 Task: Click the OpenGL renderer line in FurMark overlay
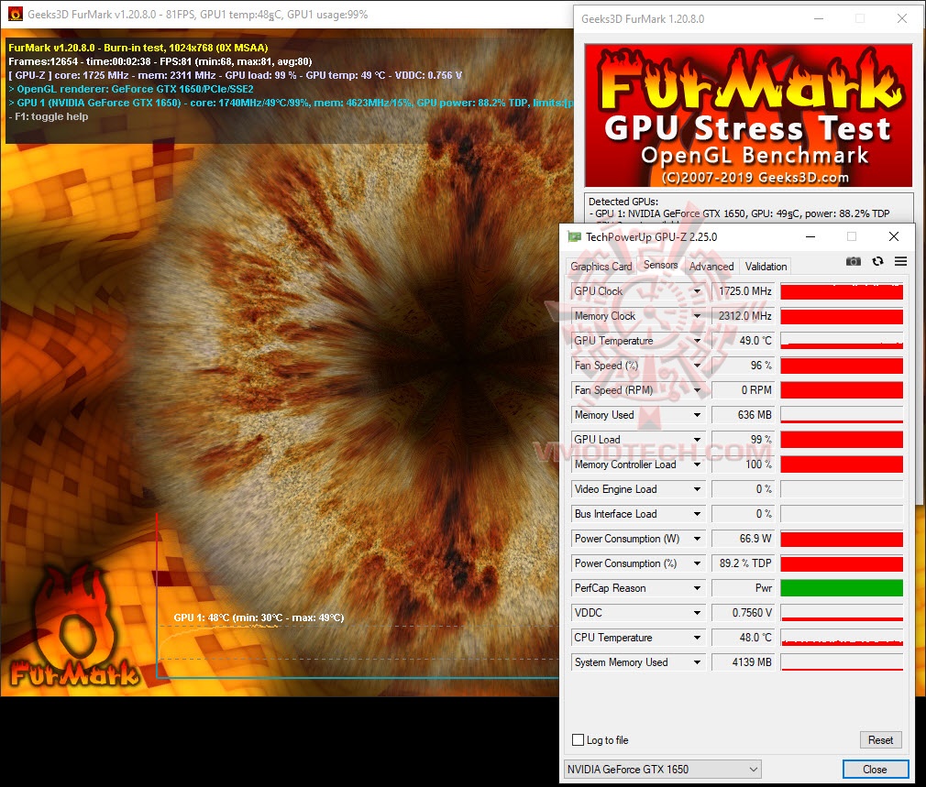[131, 89]
